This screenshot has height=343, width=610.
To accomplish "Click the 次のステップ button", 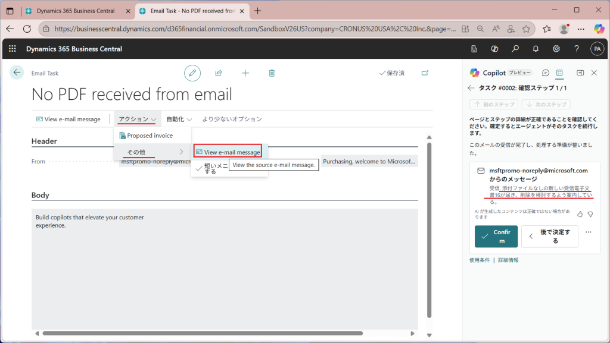I will point(546,105).
